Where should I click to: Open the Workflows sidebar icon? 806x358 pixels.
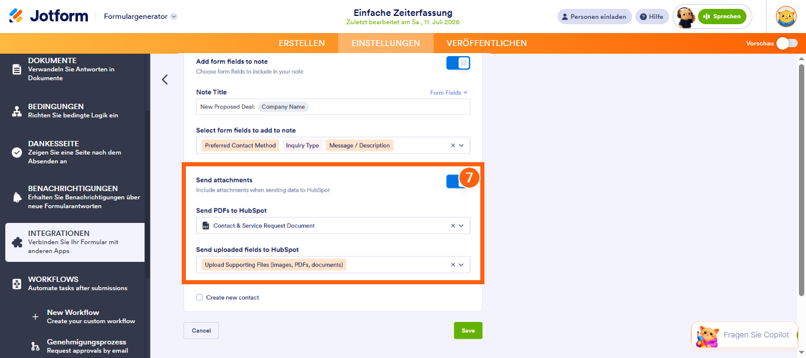[17, 284]
